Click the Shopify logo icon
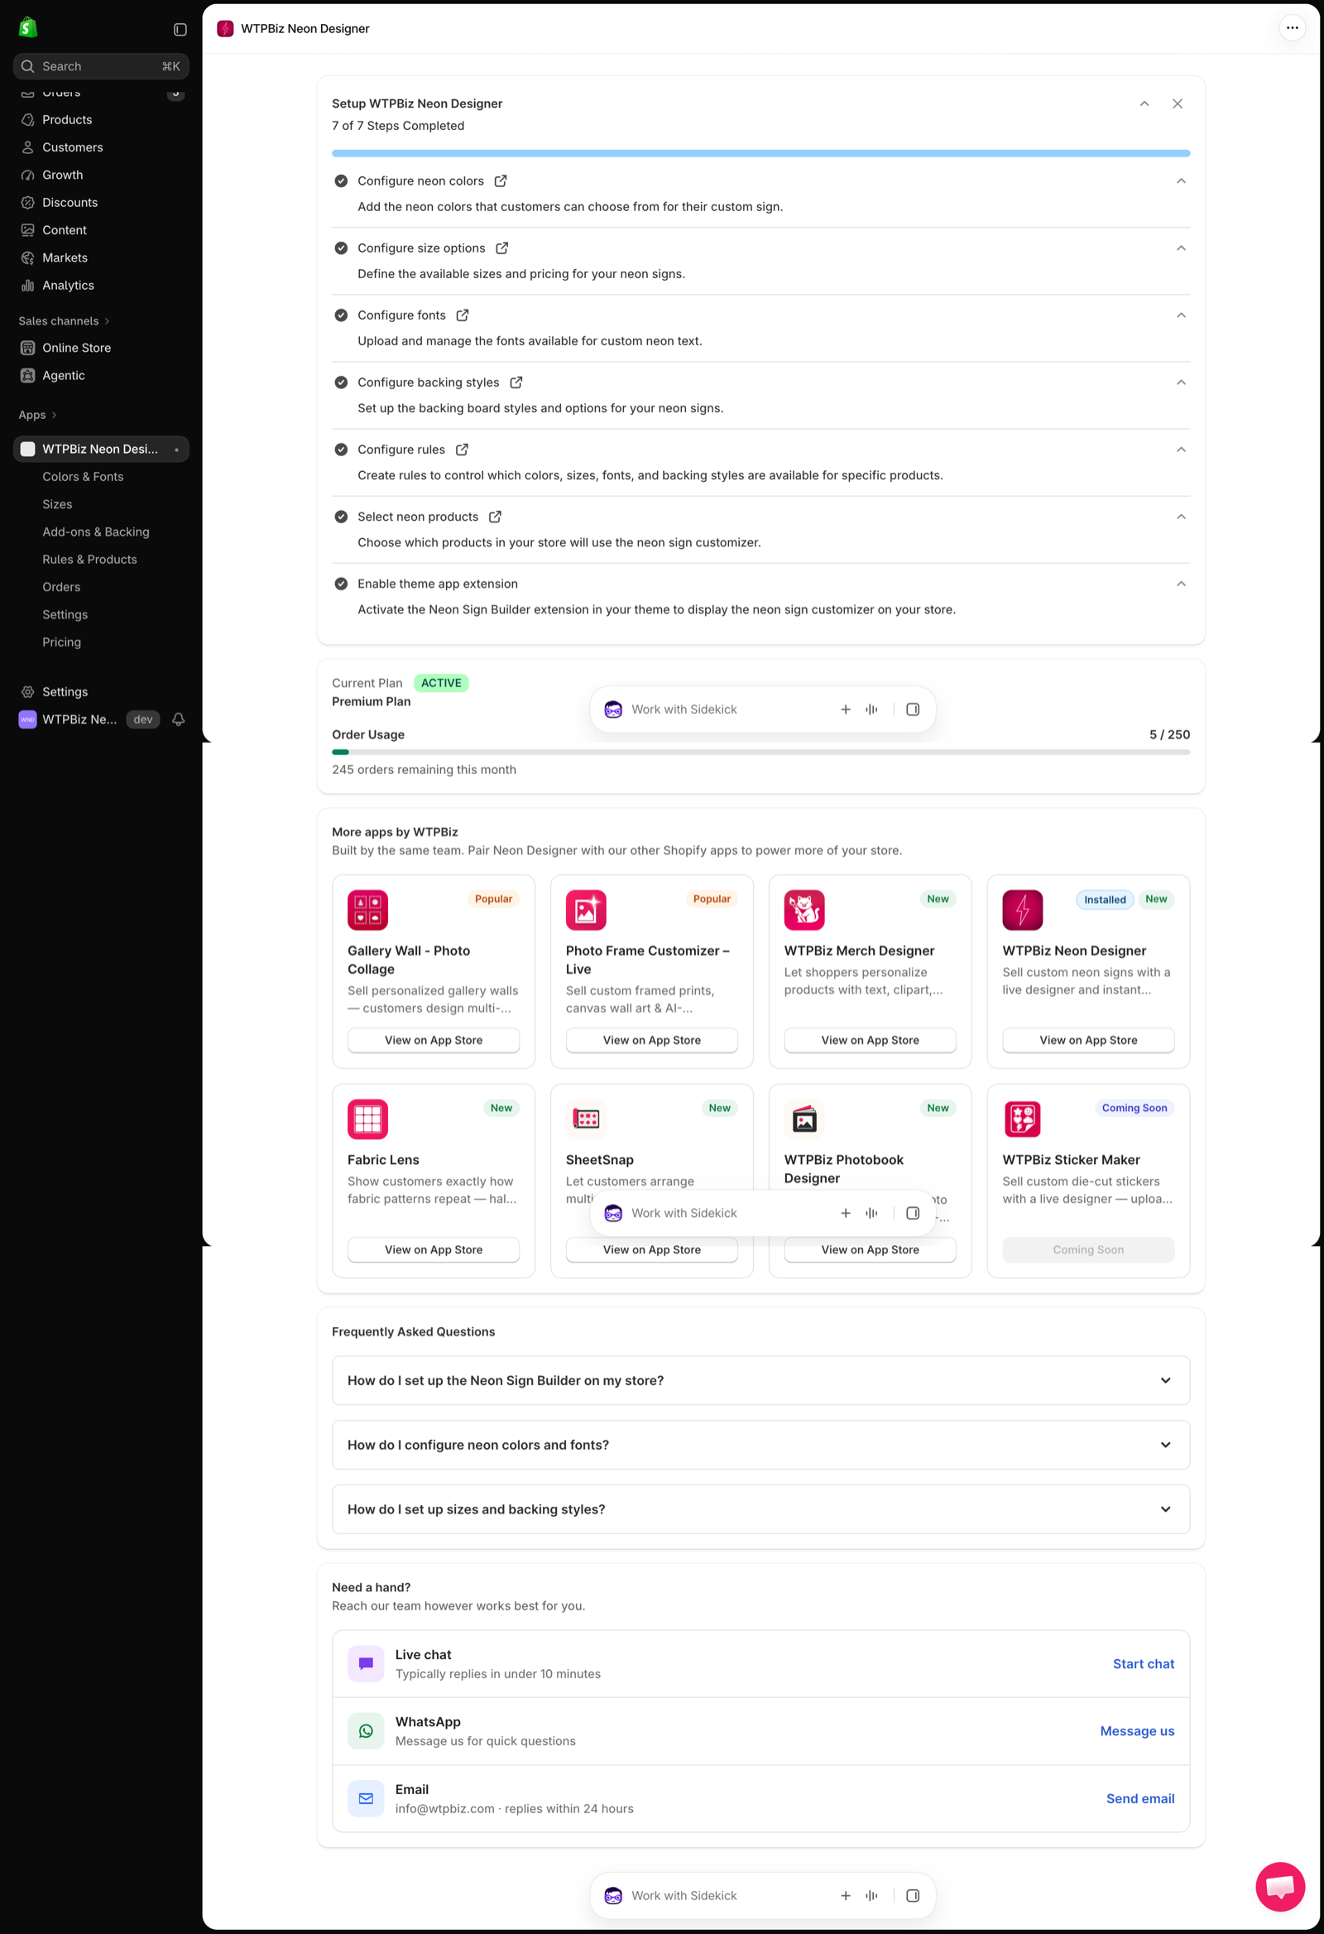Viewport: 1324px width, 1934px height. pyautogui.click(x=28, y=27)
